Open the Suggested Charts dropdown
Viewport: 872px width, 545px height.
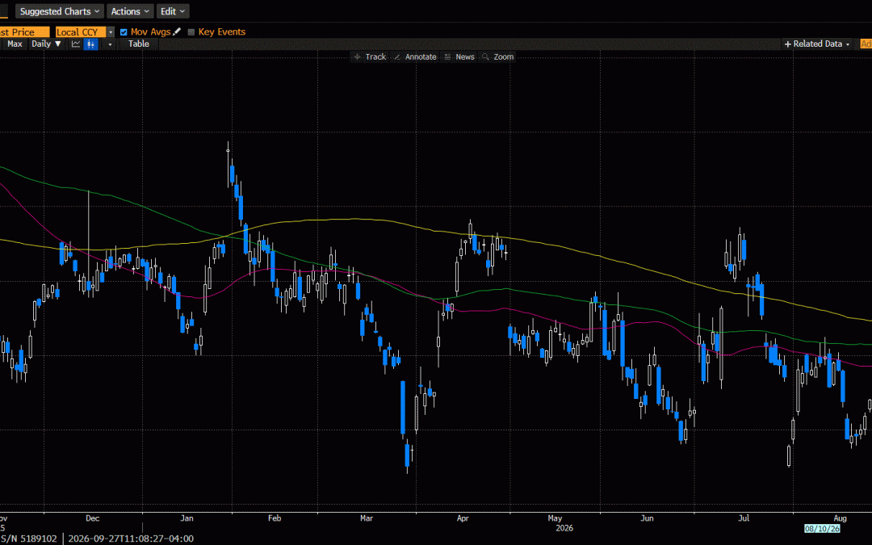(x=59, y=11)
